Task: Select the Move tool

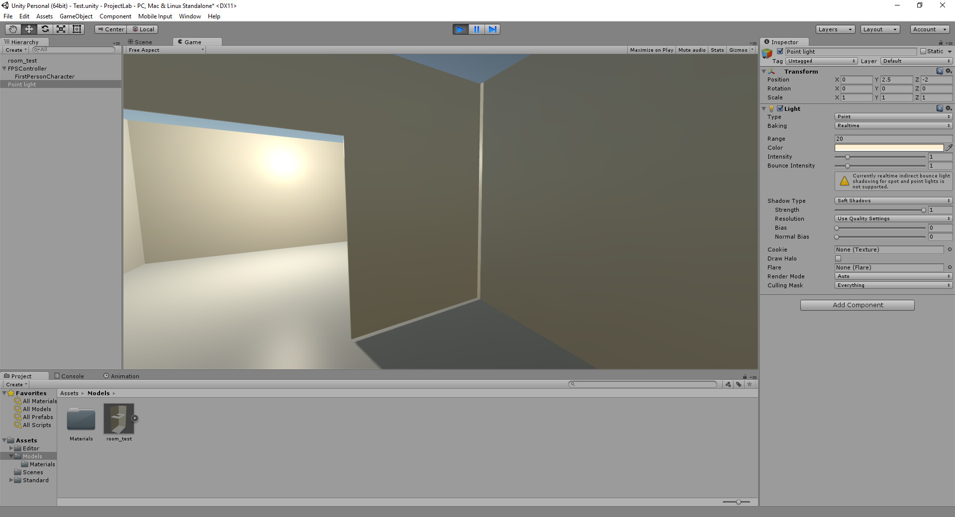Action: [x=28, y=29]
